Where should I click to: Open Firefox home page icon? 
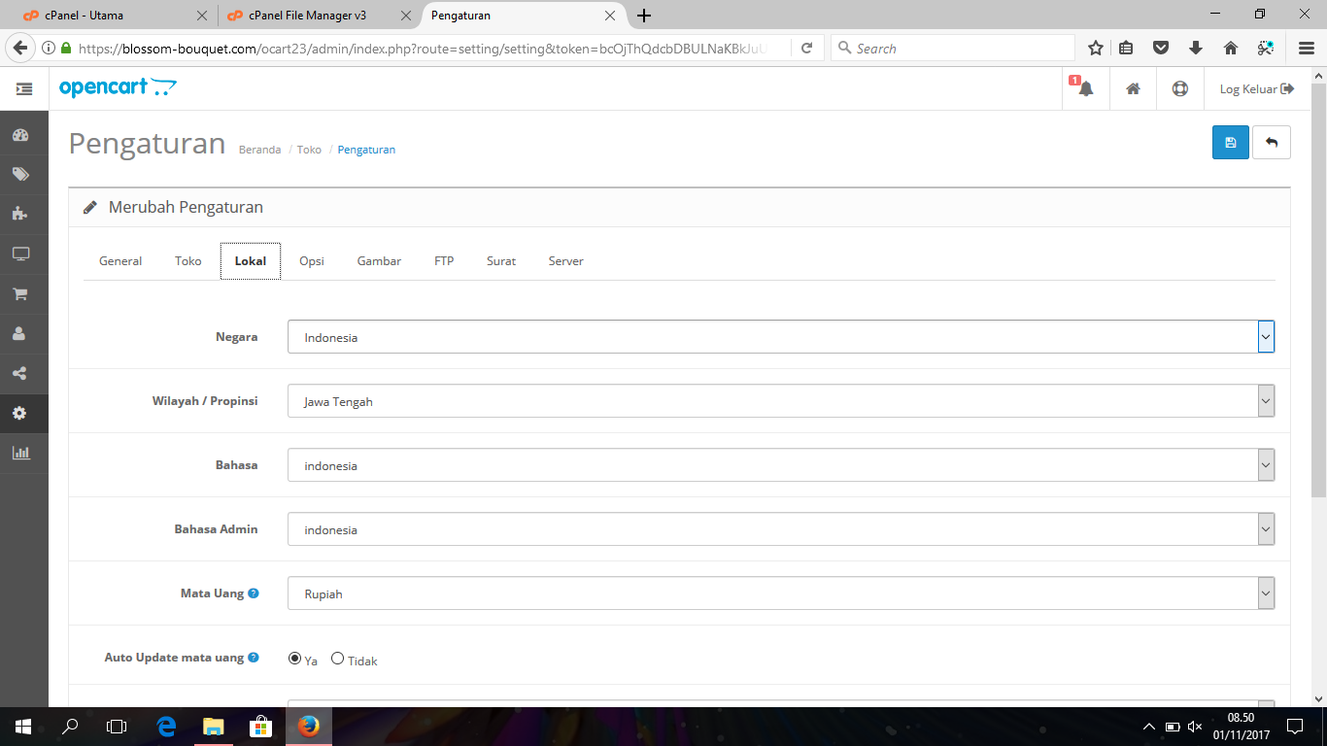click(x=1230, y=48)
